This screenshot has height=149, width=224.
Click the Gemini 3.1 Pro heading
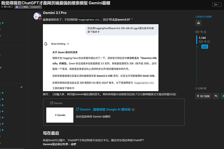tap(55, 13)
